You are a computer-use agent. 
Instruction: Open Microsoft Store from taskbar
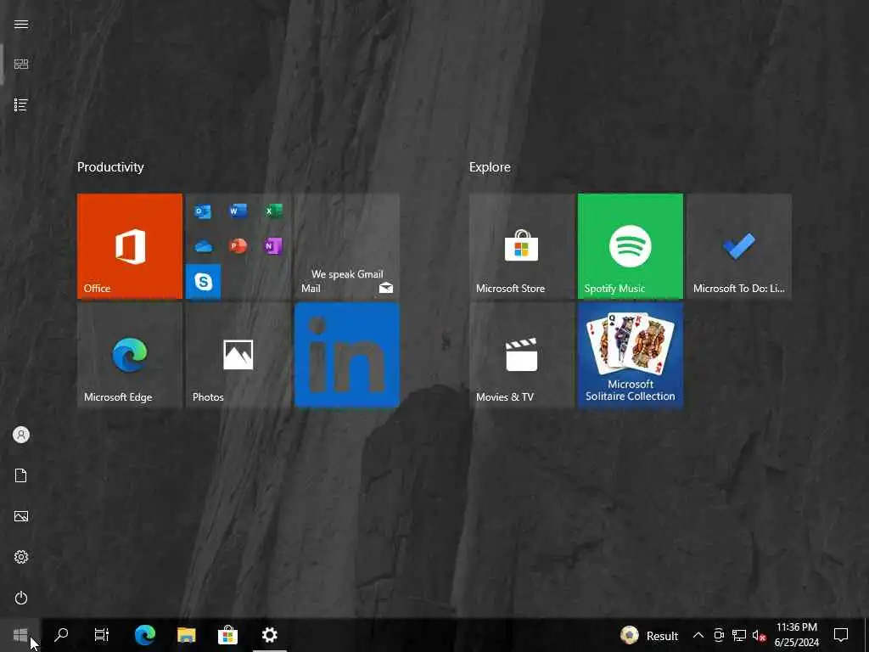pyautogui.click(x=227, y=635)
